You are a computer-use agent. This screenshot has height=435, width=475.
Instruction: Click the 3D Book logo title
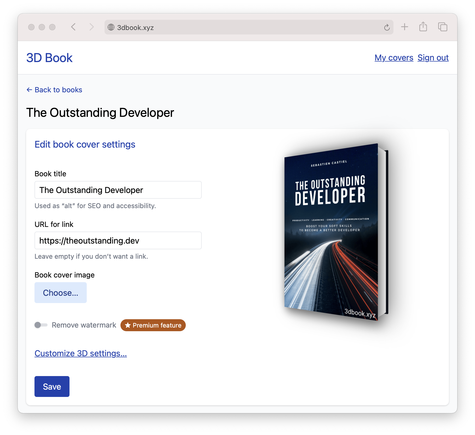click(49, 58)
